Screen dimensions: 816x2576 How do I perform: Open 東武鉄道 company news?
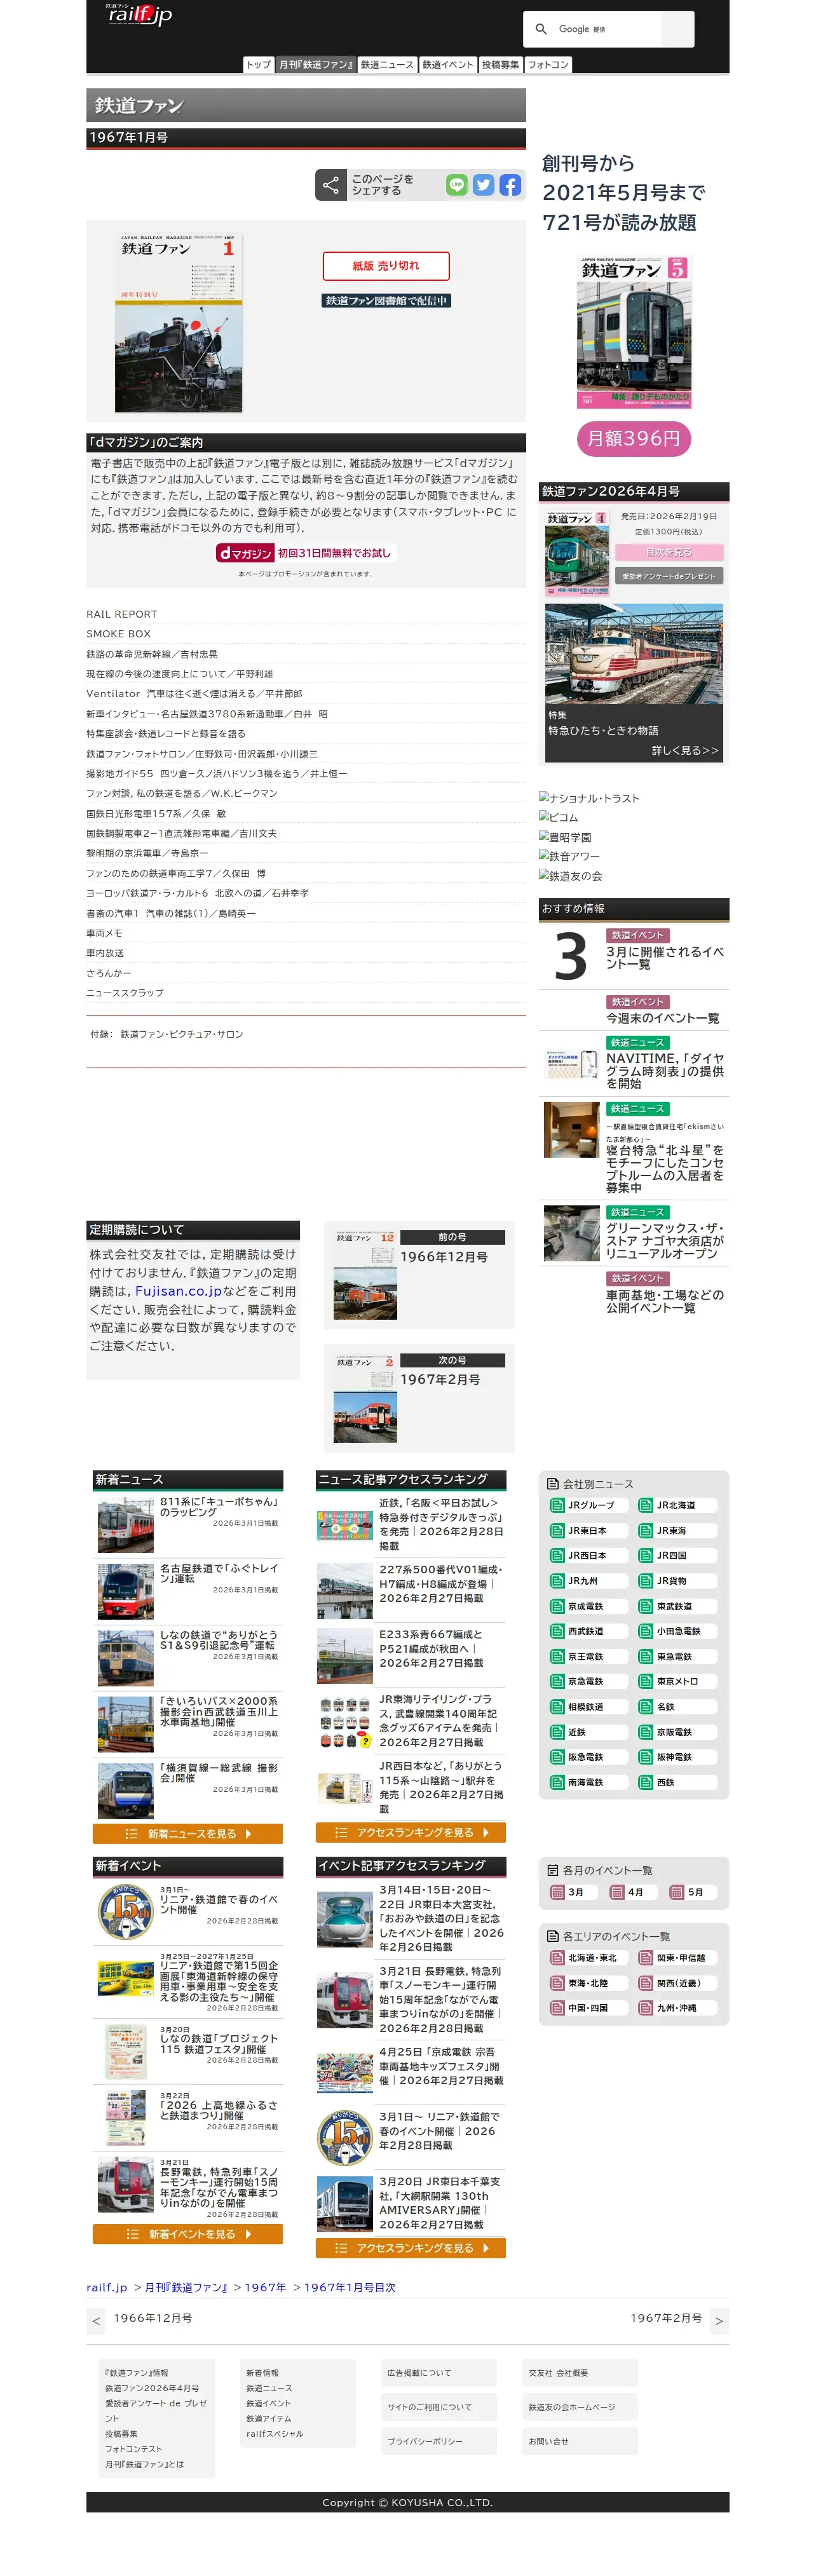(677, 1606)
